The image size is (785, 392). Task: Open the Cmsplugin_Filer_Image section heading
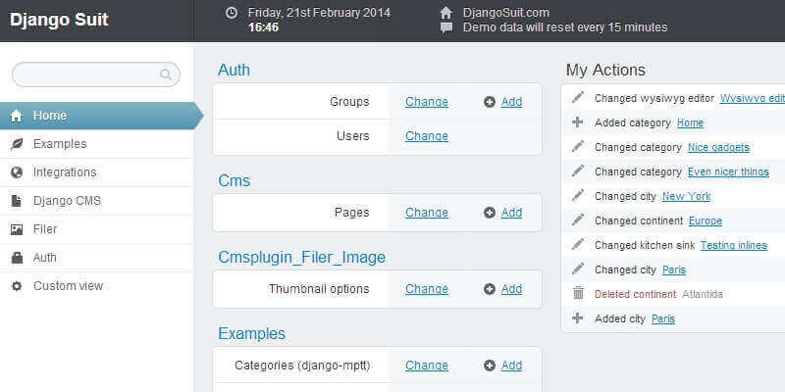point(301,257)
